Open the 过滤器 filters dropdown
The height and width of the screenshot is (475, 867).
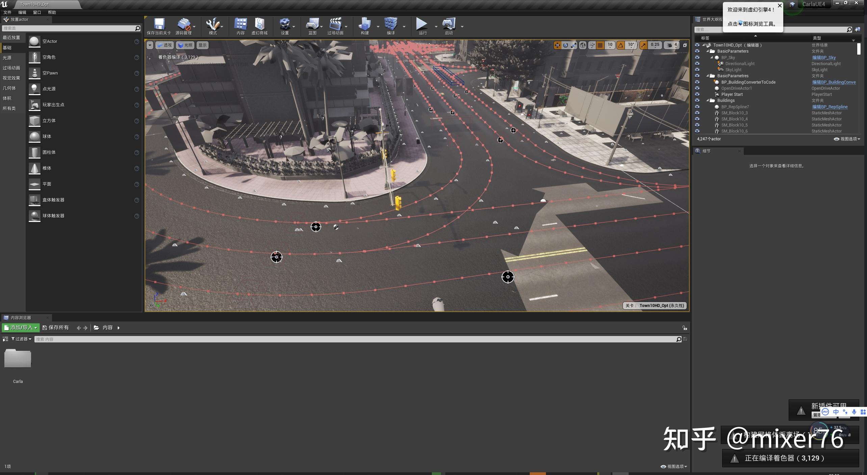click(x=22, y=339)
